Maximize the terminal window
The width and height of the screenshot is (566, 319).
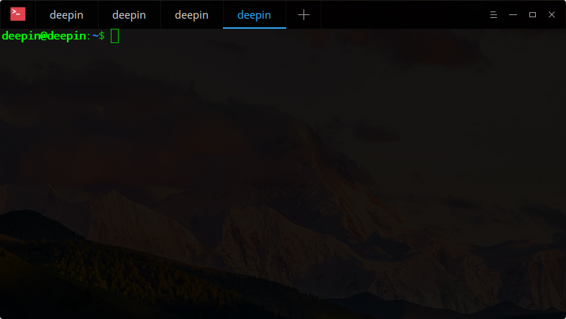(532, 14)
